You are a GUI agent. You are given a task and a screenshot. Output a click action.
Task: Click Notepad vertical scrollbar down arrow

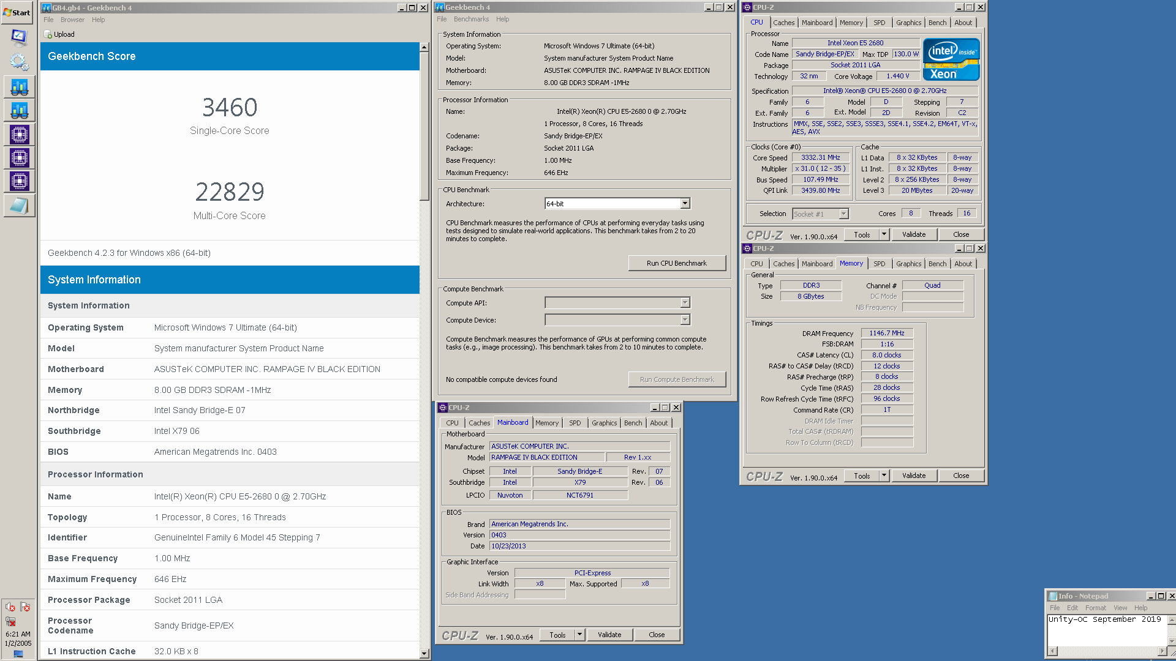click(x=1172, y=641)
